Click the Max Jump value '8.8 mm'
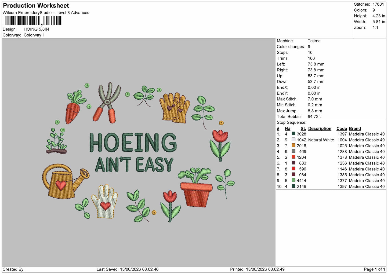Image resolution: width=388 pixels, height=274 pixels. (x=315, y=111)
